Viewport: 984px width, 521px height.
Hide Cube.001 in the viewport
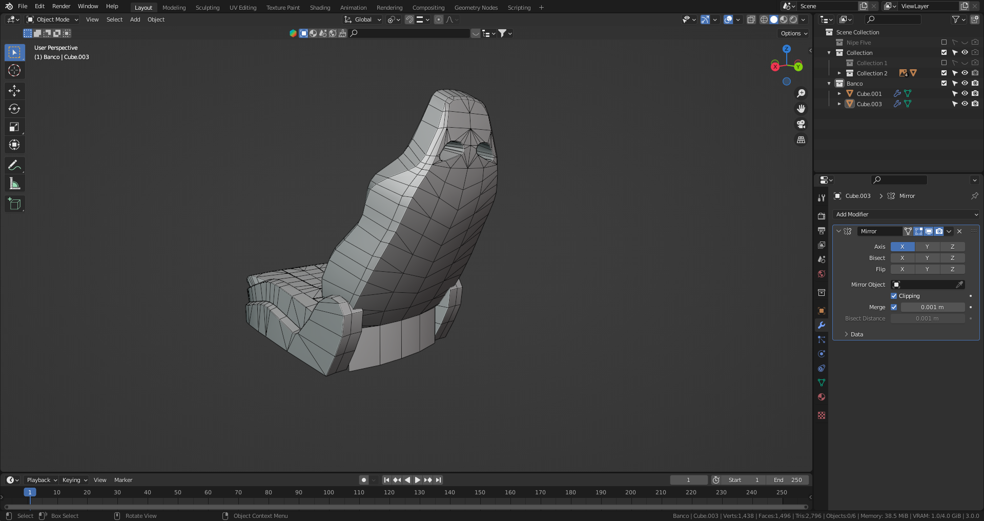tap(965, 94)
